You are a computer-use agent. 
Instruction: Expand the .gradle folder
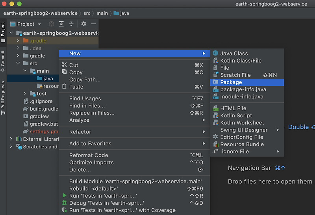click(x=18, y=41)
